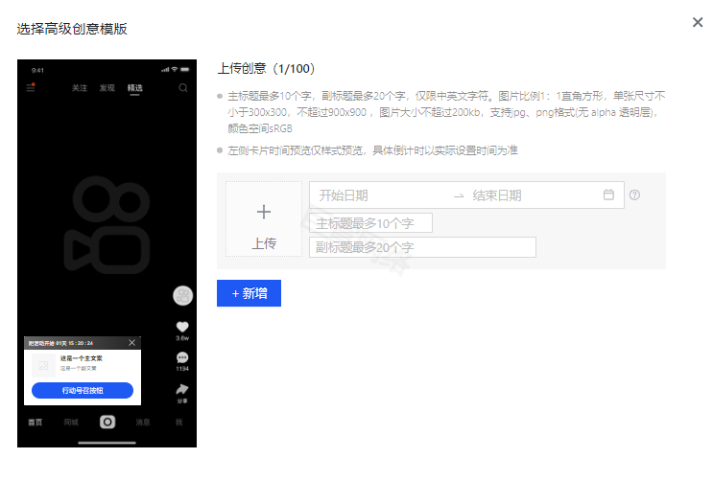
Task: Select 同城 in phone bottom navigation
Action: [x=71, y=423]
